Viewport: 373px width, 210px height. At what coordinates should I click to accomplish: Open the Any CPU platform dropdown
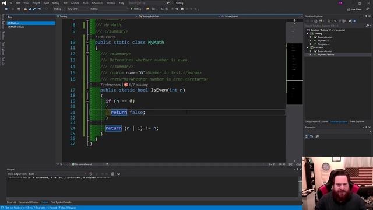click(78, 9)
